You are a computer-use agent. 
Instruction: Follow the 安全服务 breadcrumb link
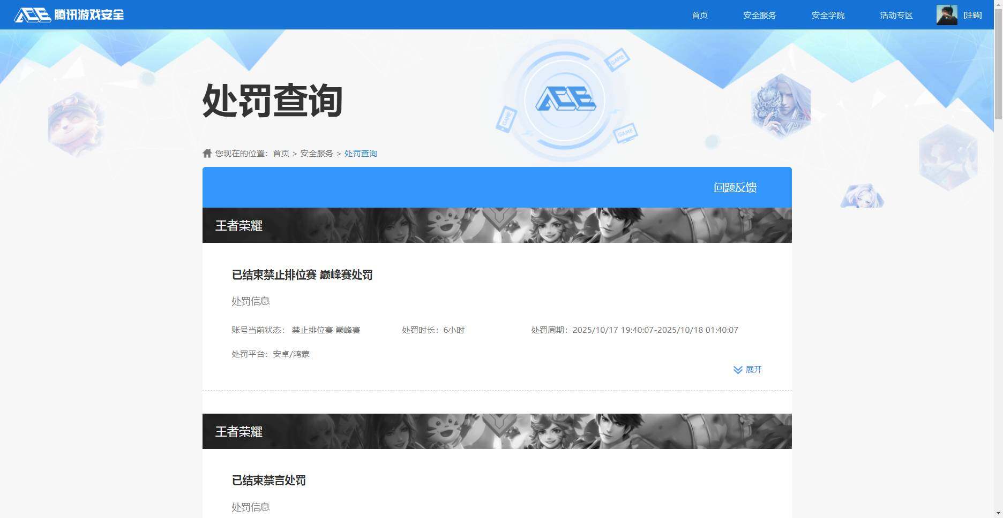317,154
